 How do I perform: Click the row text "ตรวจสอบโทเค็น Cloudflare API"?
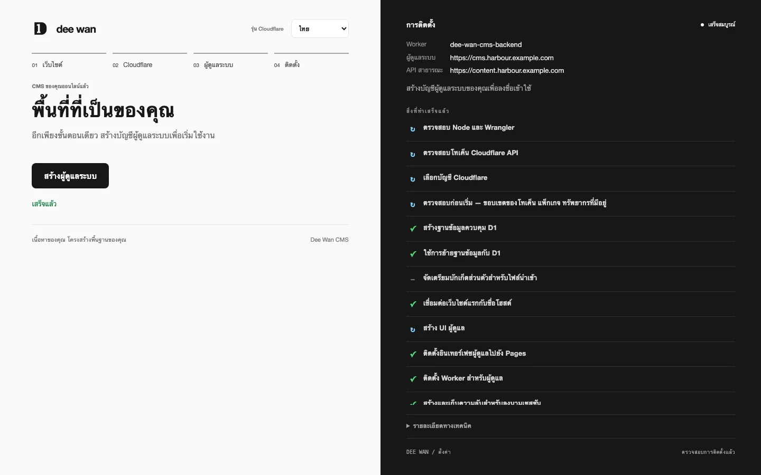(x=470, y=153)
